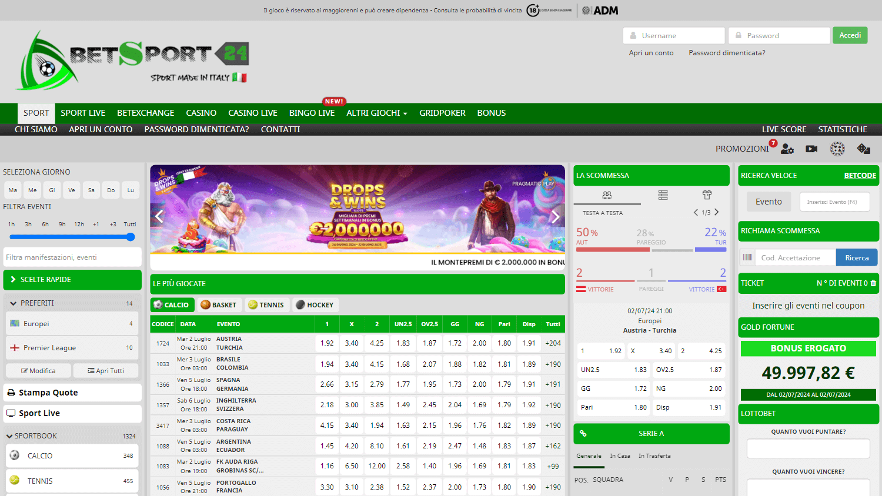Click the Calcio soccer ball icon in Sportbook
The image size is (882, 496).
15,455
